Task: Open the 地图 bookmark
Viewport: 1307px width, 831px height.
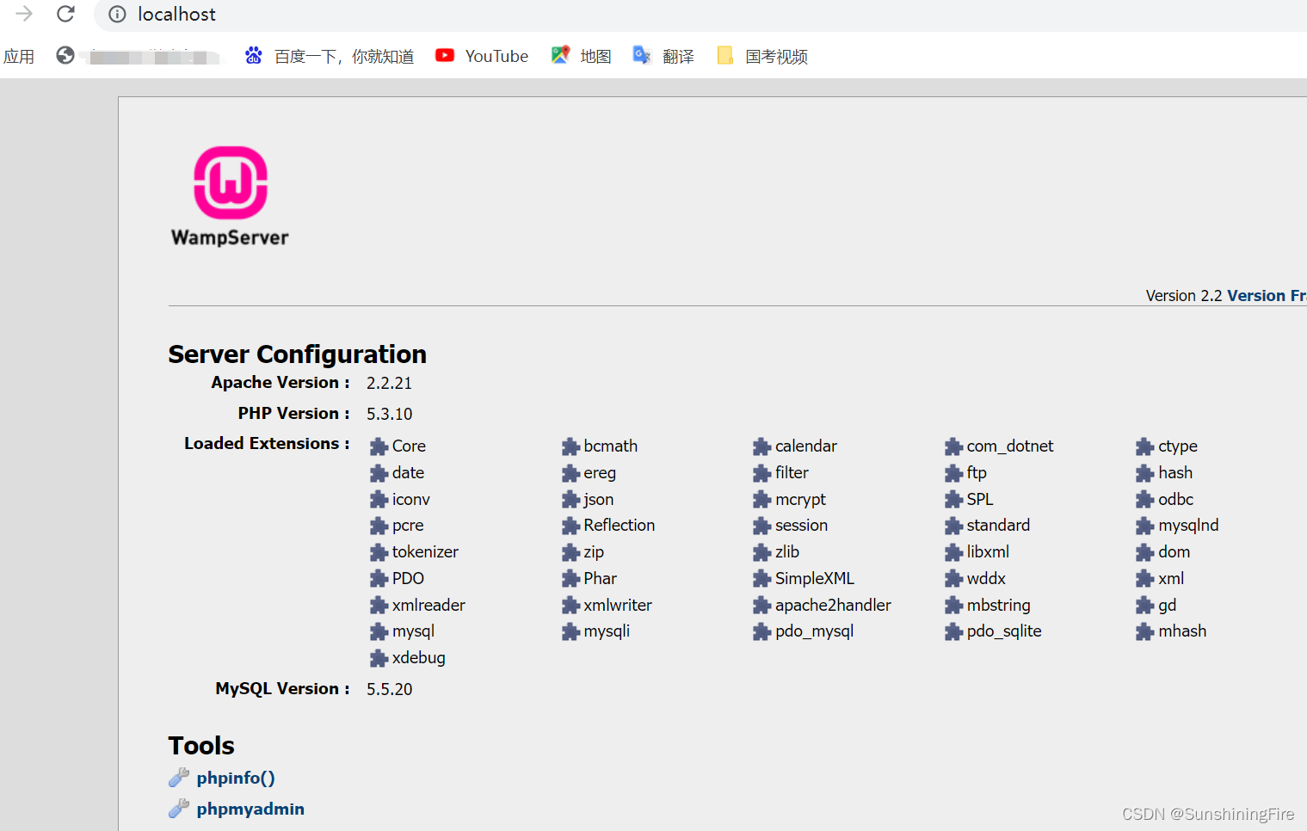Action: click(x=595, y=57)
